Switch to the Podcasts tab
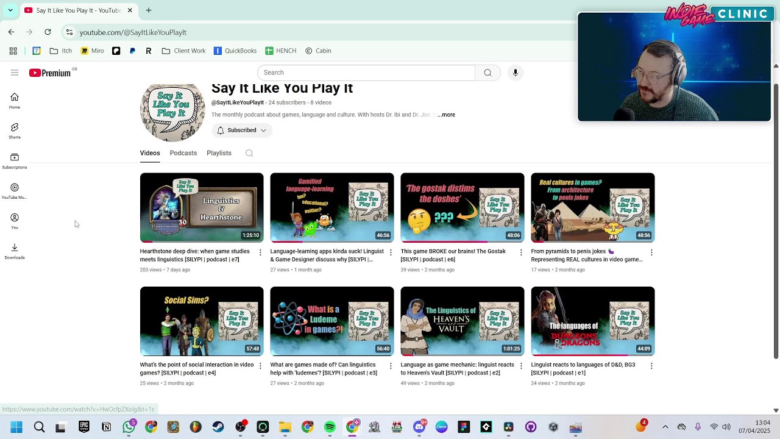The height and width of the screenshot is (439, 780). tap(183, 153)
